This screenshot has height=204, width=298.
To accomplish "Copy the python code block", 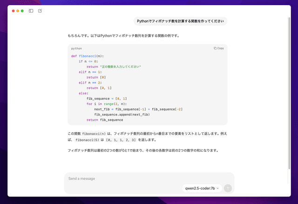I will [x=219, y=48].
